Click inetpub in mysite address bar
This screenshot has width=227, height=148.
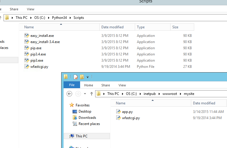tap(150, 94)
